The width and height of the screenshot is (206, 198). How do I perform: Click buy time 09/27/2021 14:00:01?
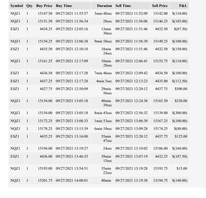72,180
